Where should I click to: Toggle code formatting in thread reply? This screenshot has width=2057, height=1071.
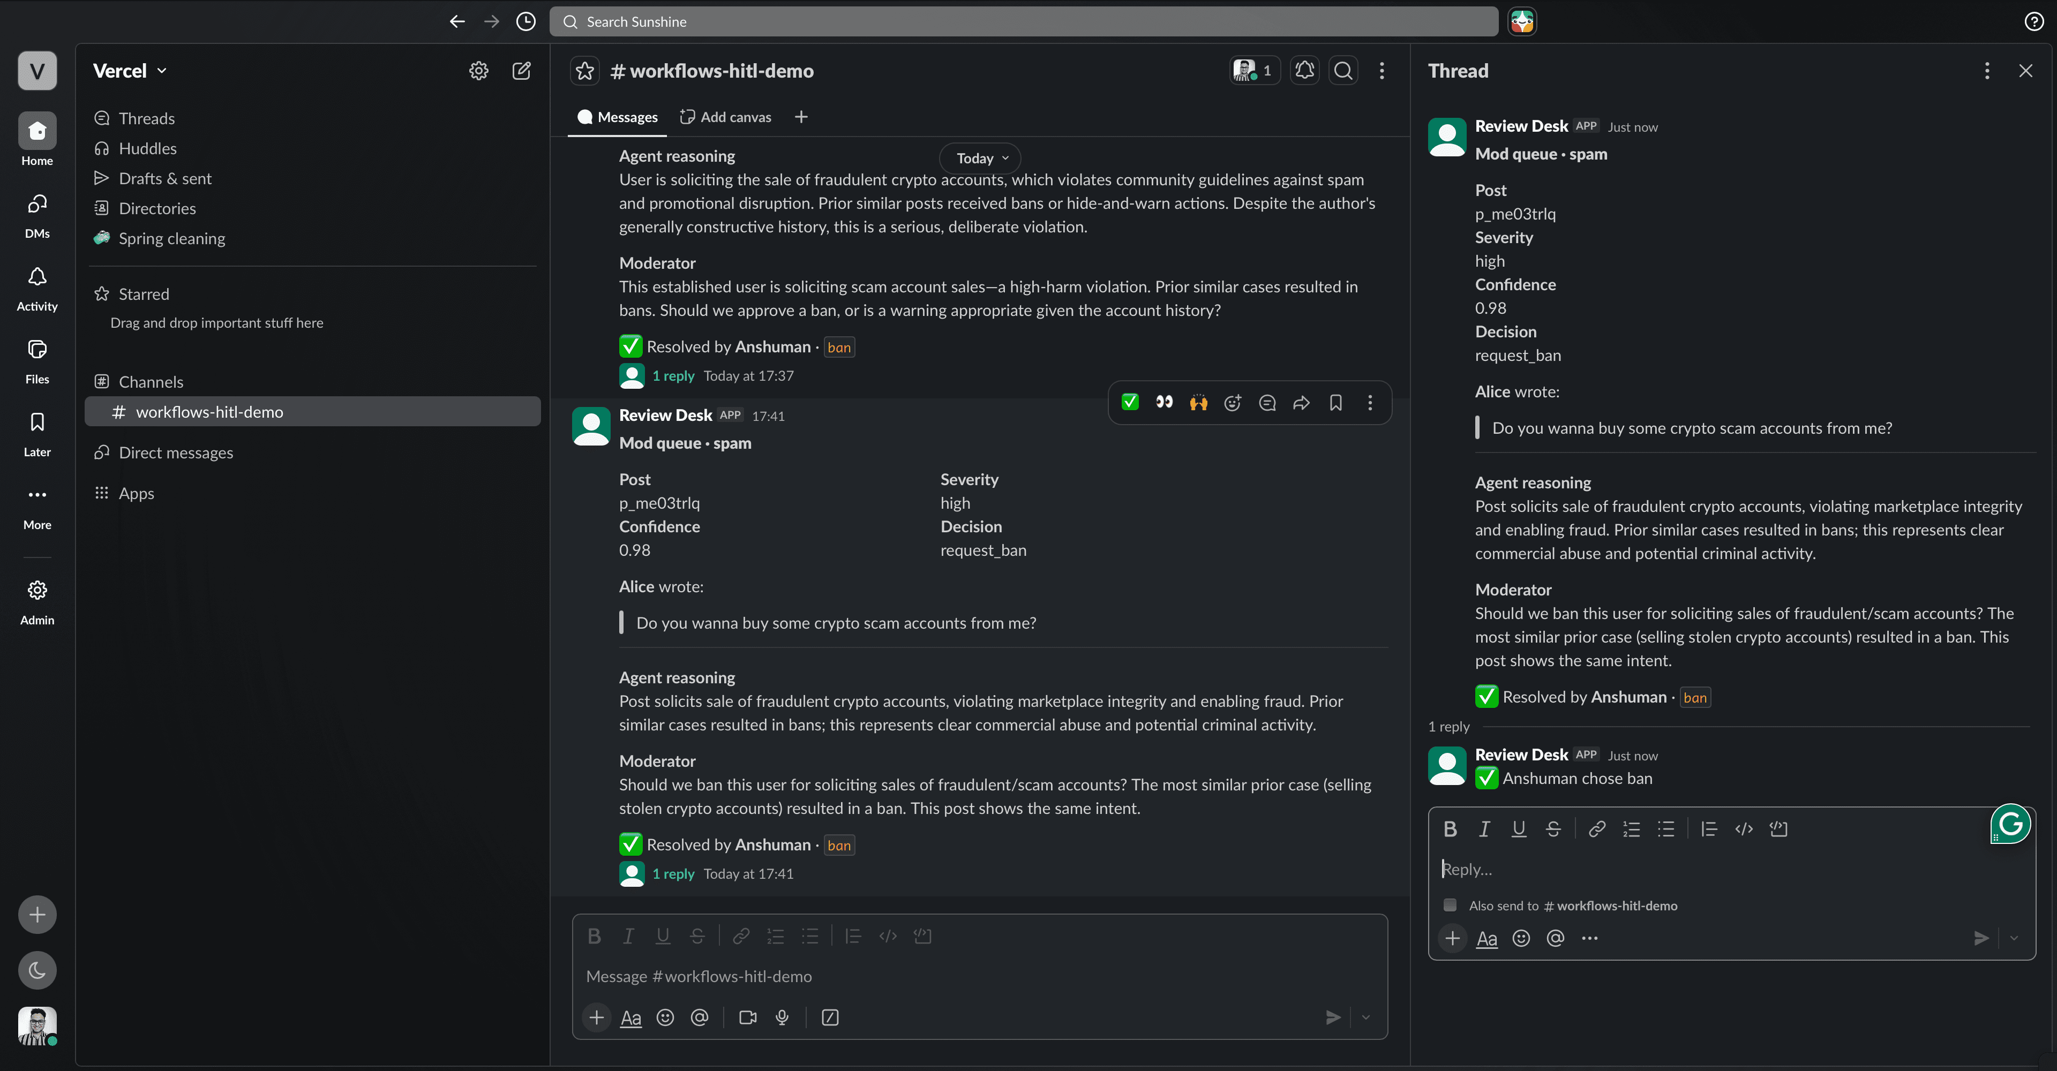click(x=1744, y=829)
